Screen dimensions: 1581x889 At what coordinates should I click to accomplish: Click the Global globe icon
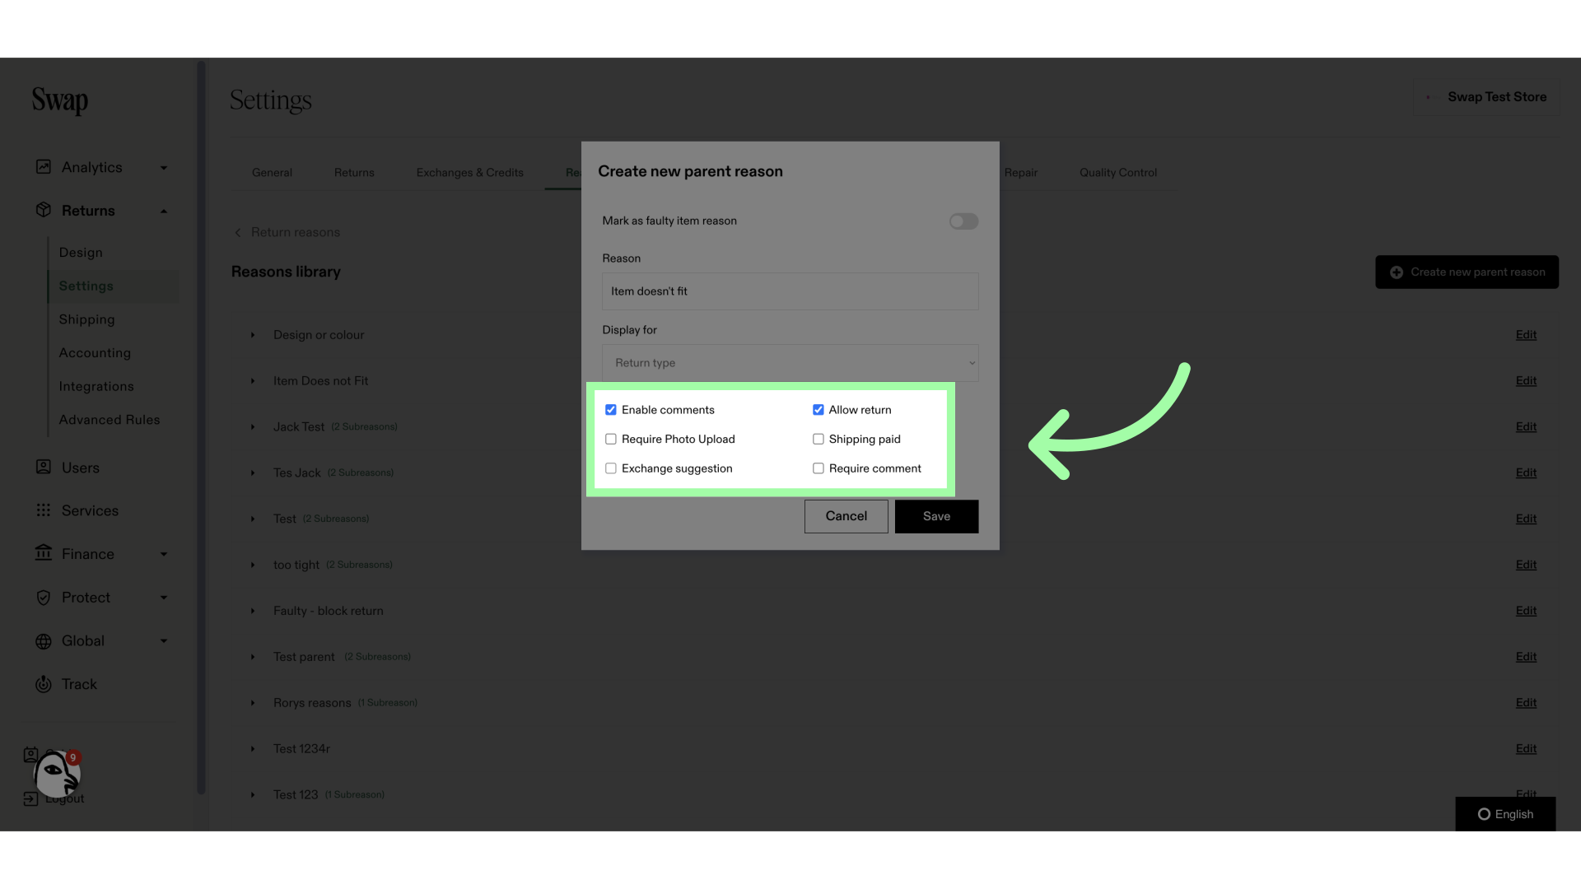pyautogui.click(x=44, y=641)
